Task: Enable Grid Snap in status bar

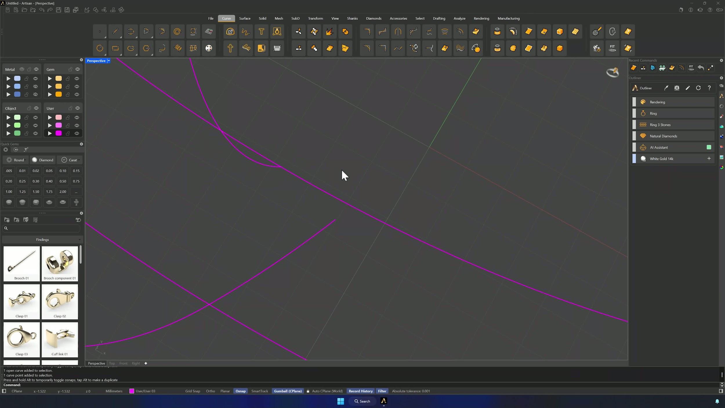Action: 193,391
